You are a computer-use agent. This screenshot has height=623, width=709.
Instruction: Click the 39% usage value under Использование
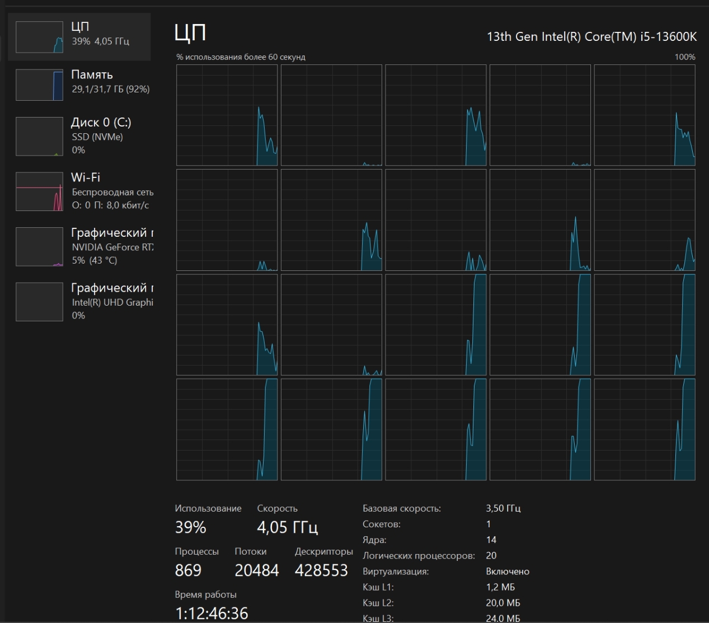click(191, 527)
